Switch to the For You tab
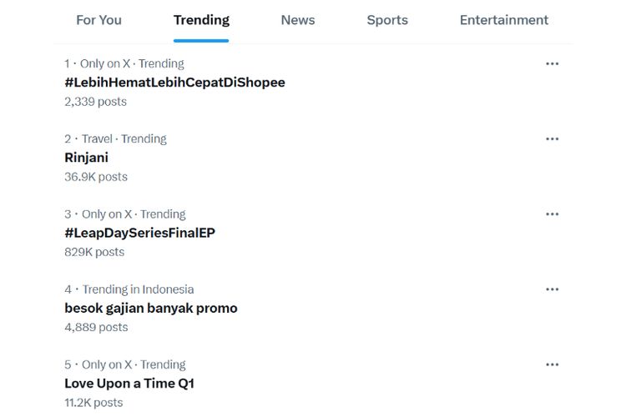The width and height of the screenshot is (626, 417). point(98,20)
